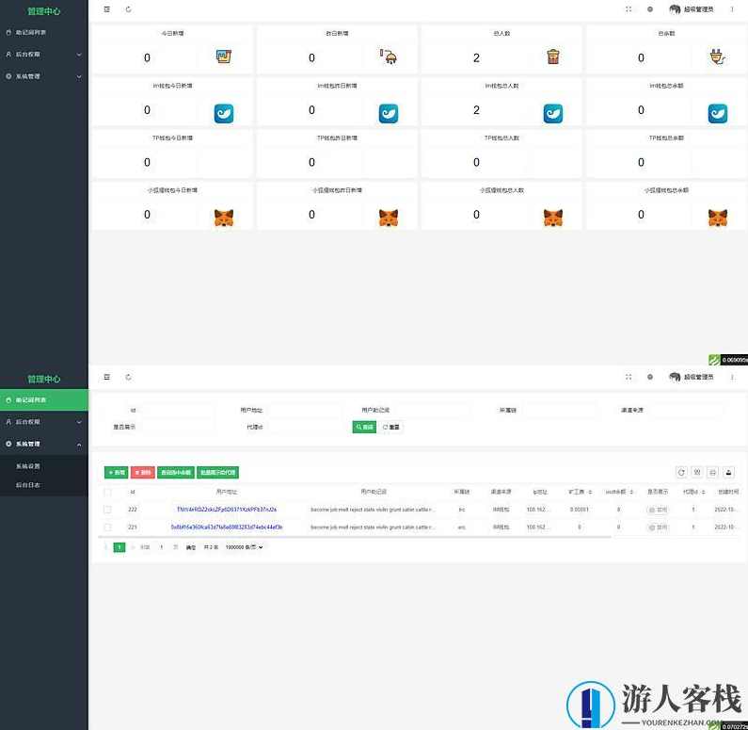This screenshot has width=748, height=730.
Task: Click the 今日新增 card chart icon
Action: [x=224, y=57]
